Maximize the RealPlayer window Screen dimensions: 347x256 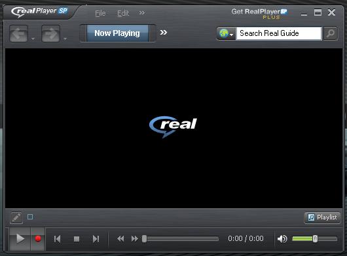click(318, 12)
